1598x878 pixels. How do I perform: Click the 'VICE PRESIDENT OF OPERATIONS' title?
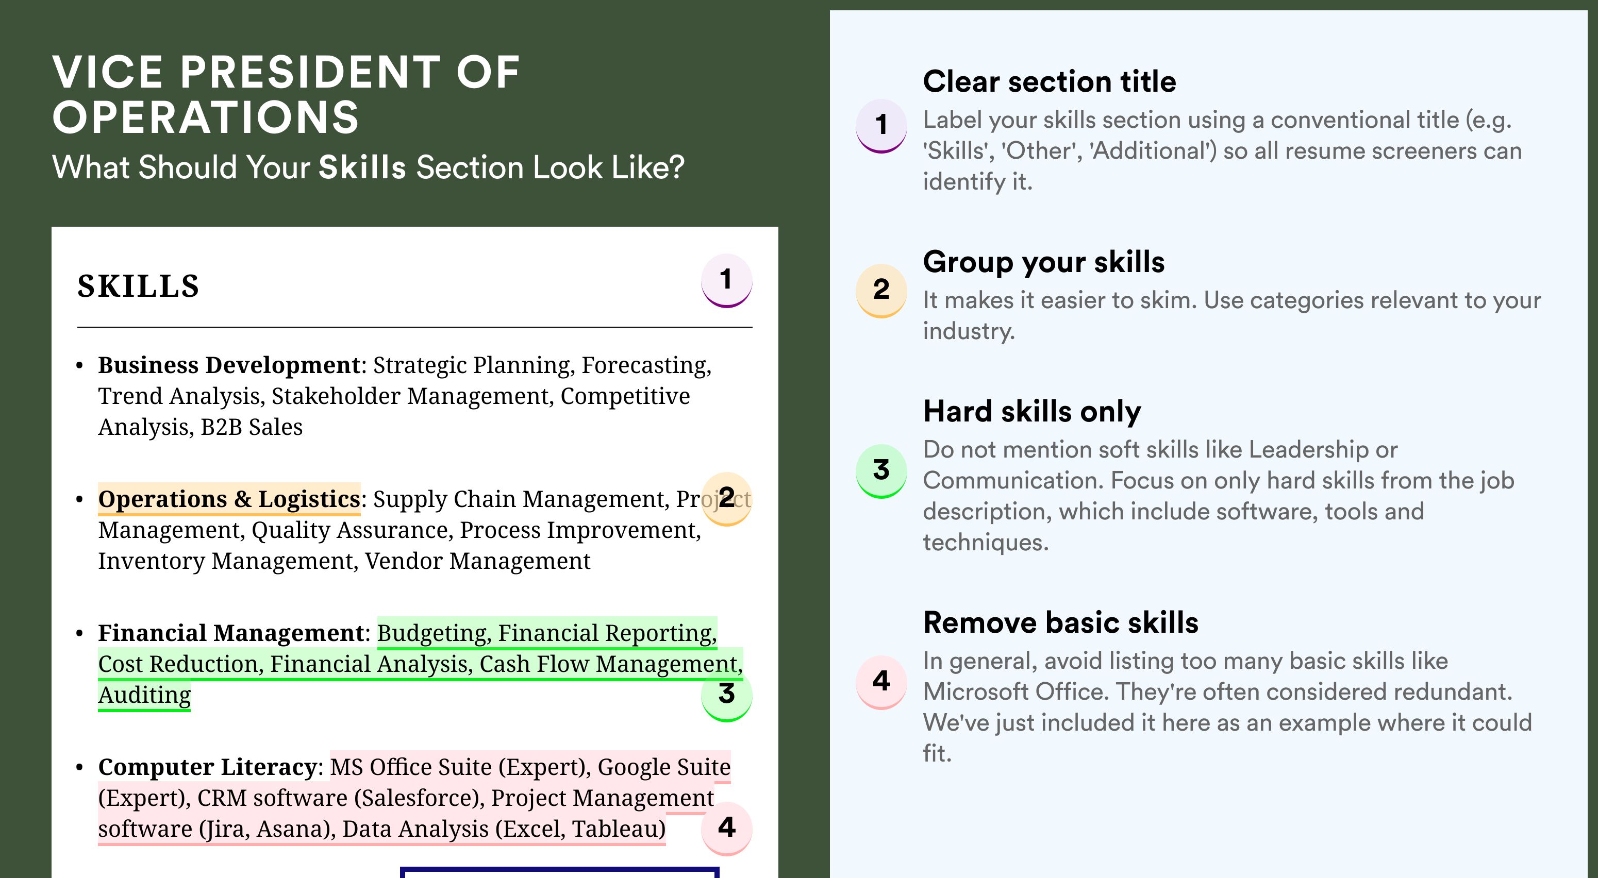click(x=286, y=94)
